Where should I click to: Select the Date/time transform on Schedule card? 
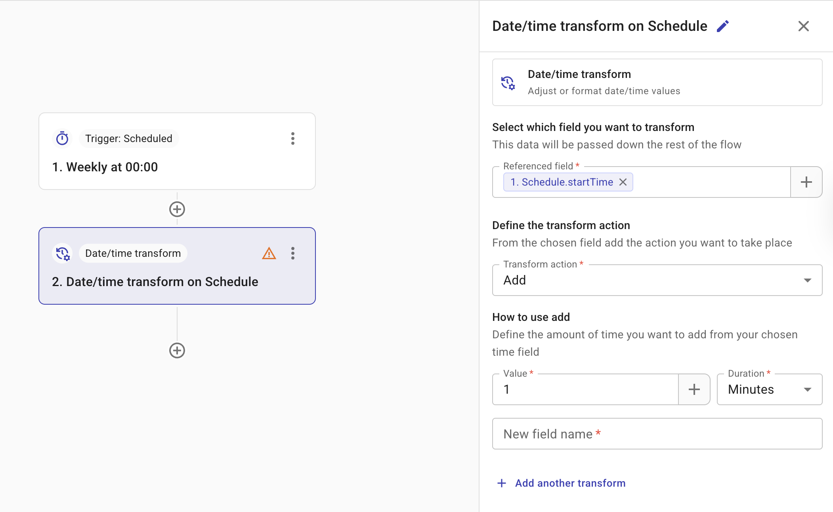coord(177,282)
